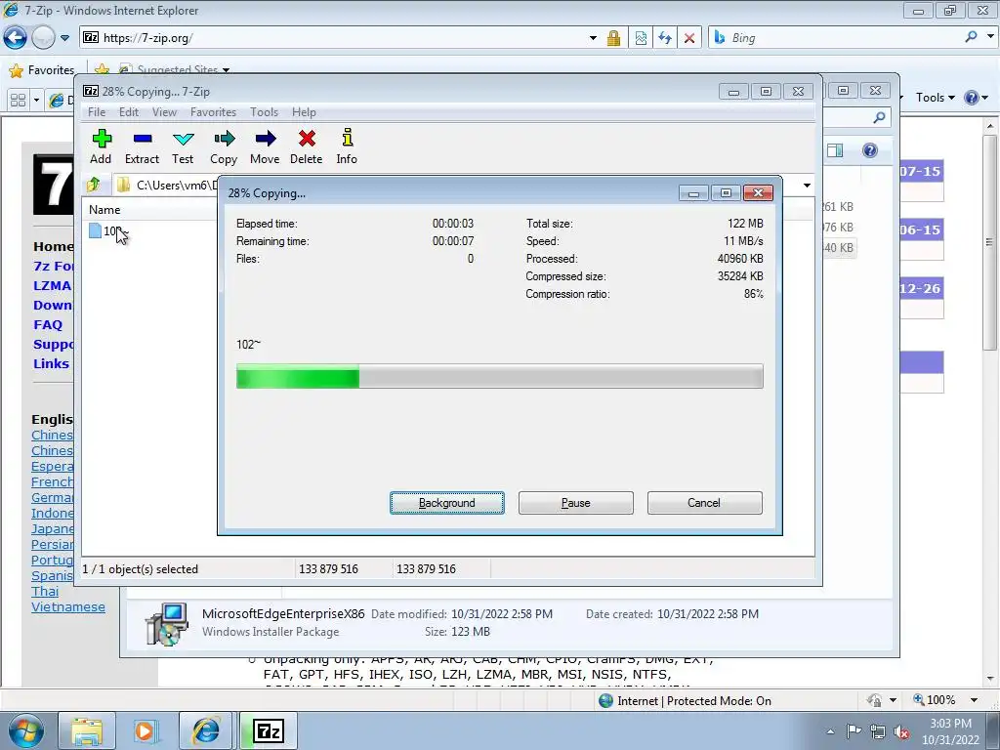Click the Explorer help question mark icon
This screenshot has width=1000, height=750.
click(870, 150)
